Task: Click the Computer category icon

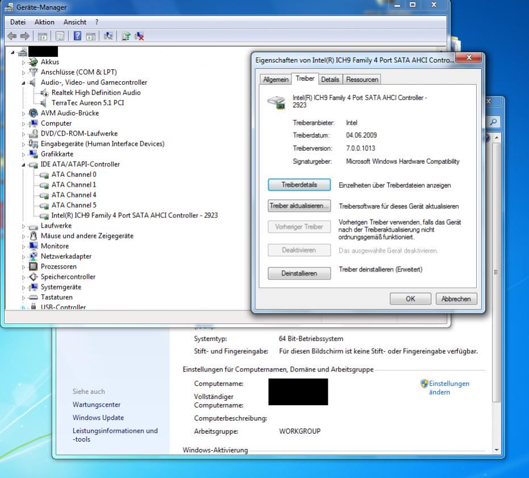Action: tap(33, 123)
